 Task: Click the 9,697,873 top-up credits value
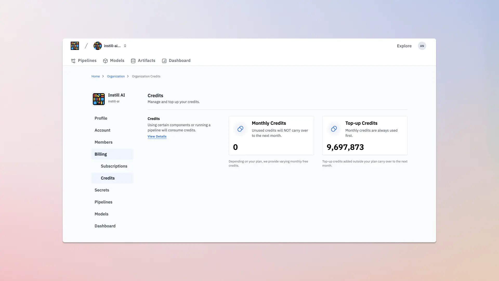pos(345,147)
